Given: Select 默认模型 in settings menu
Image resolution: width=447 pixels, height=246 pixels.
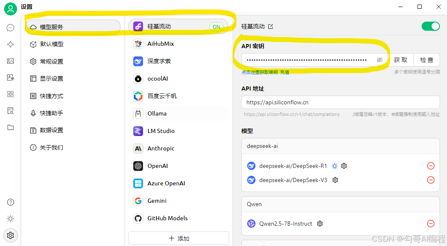Looking at the screenshot, I should point(73,44).
